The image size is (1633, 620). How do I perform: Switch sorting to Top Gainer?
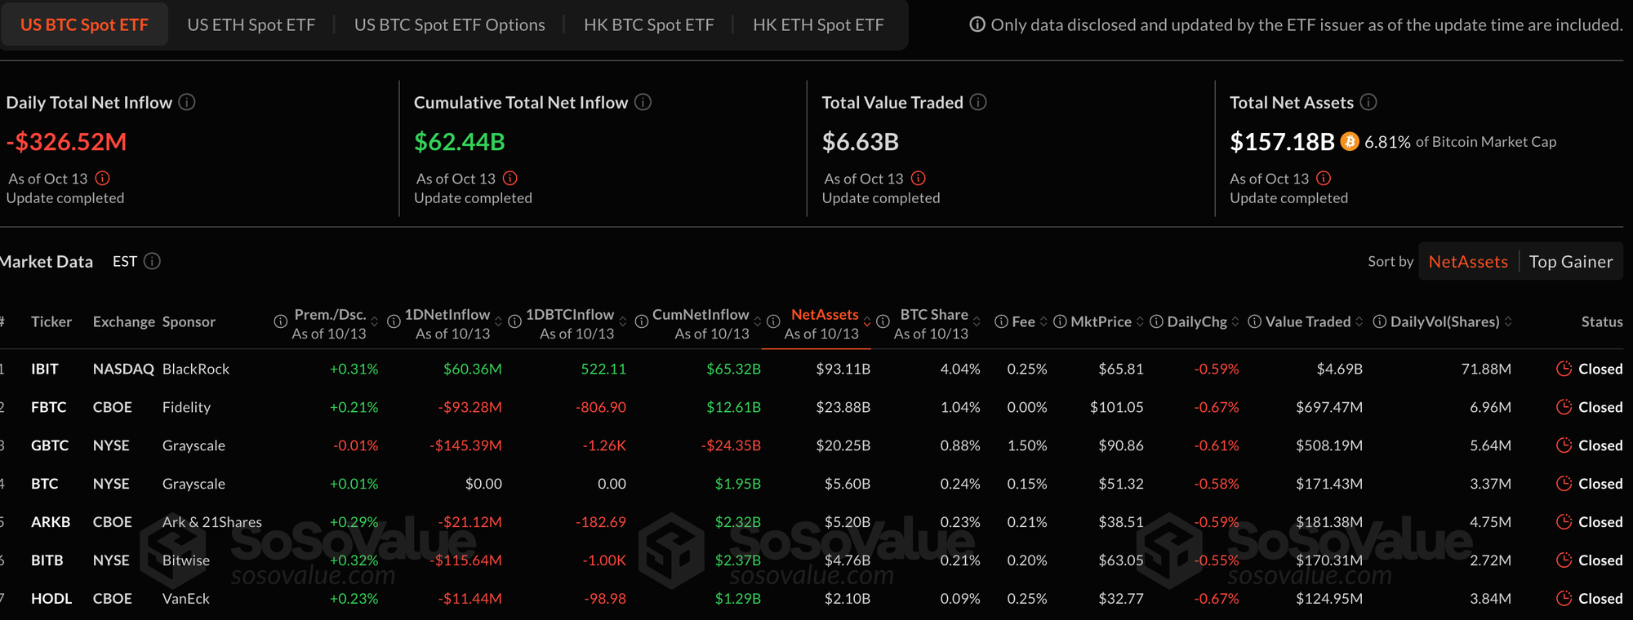1570,262
